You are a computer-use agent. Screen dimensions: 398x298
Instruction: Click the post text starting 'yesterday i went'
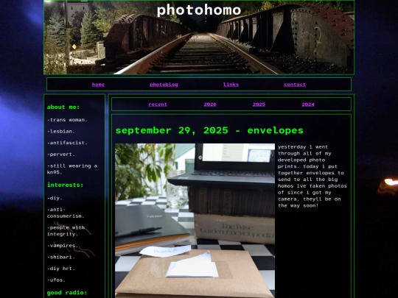click(313, 177)
